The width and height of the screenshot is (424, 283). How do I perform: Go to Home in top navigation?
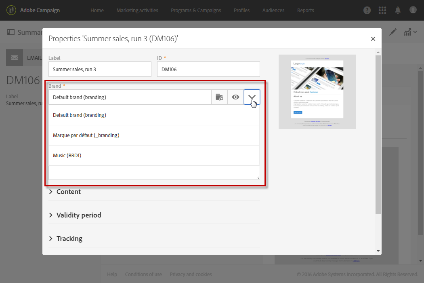pyautogui.click(x=97, y=10)
